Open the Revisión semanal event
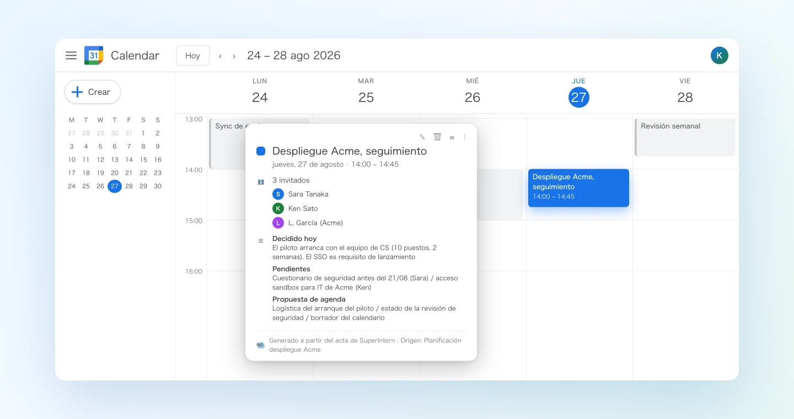Screen dimensions: 794x419 [685, 137]
